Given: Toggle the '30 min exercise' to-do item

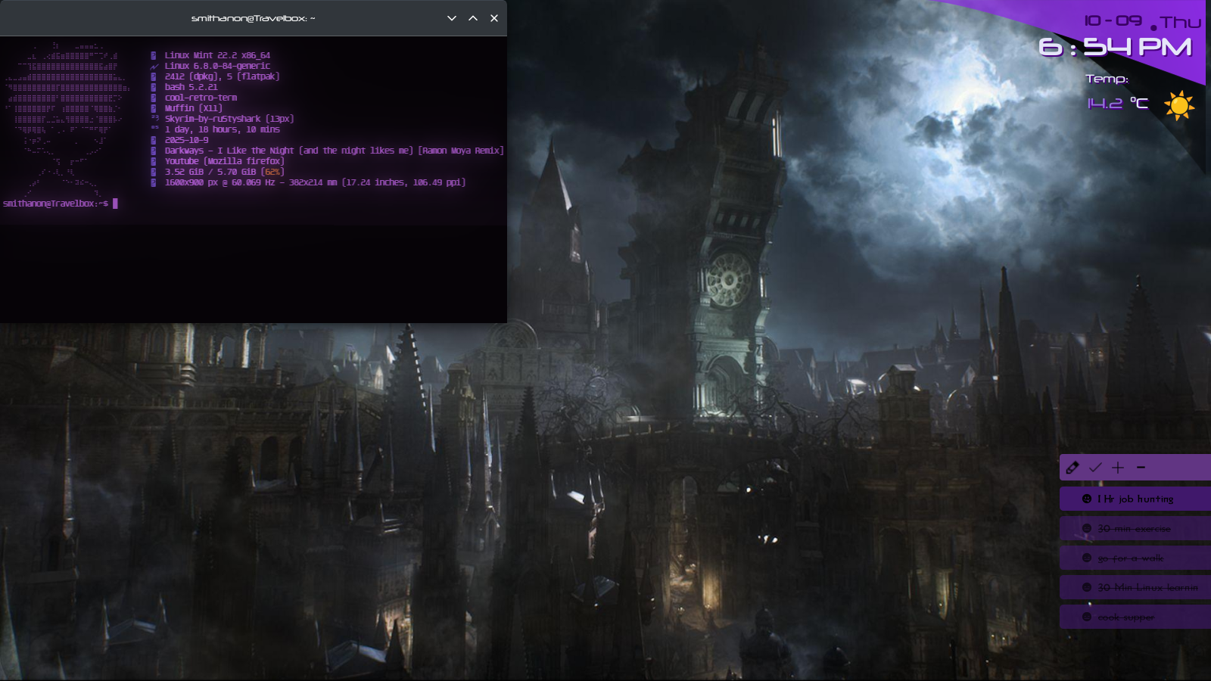Looking at the screenshot, I should pos(1134,528).
